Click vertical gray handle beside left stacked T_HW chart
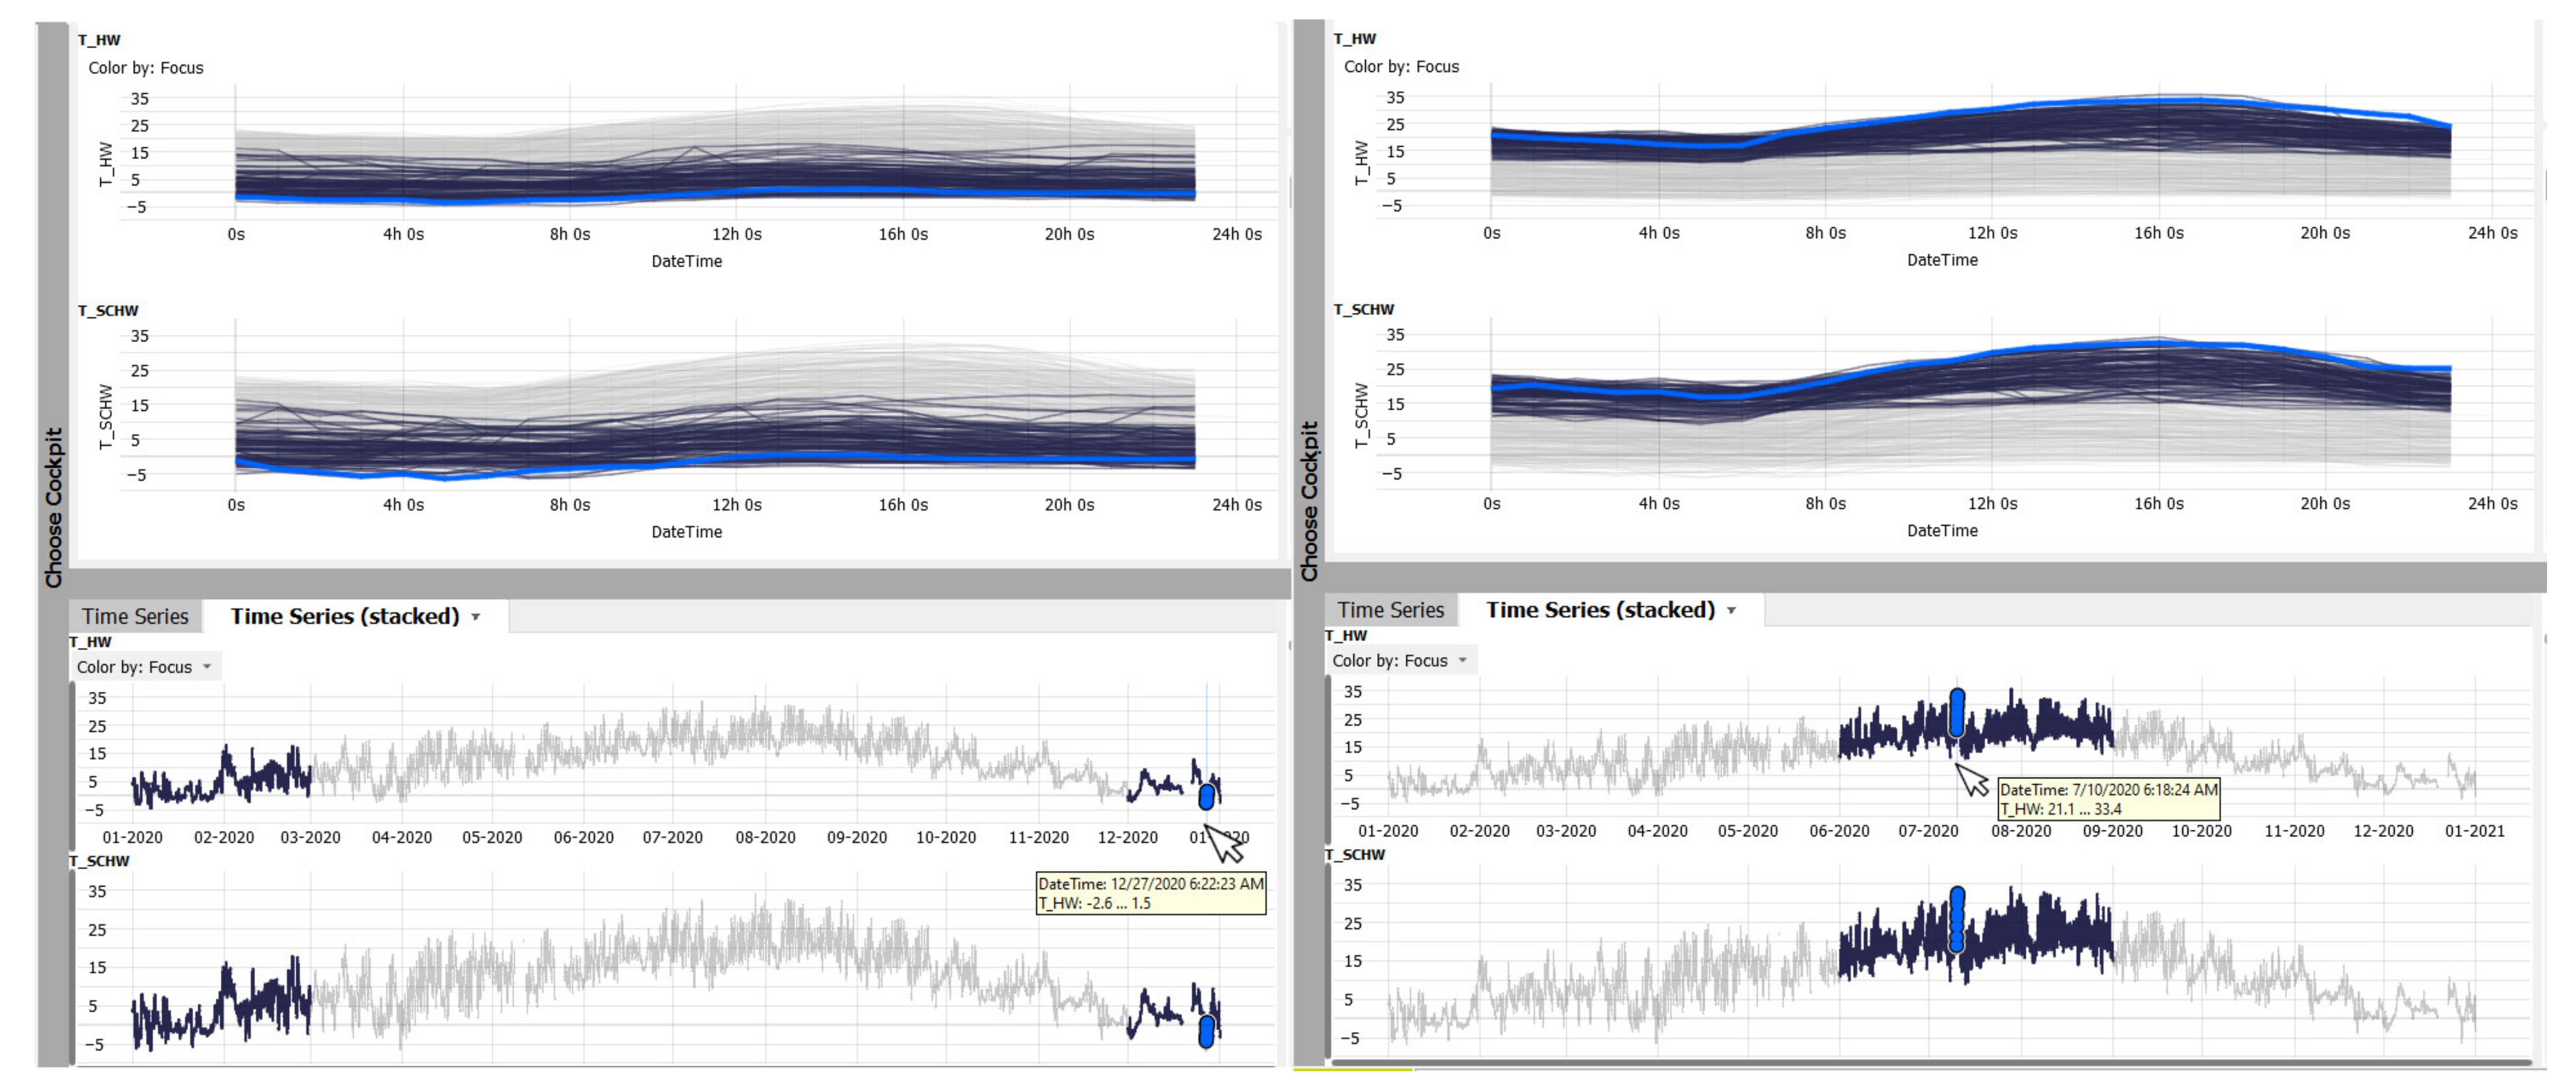Viewport: 2576px width, 1090px height. 72,765
